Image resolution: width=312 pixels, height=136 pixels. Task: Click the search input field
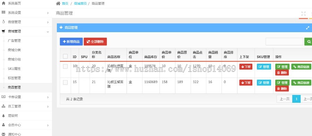coord(284,42)
